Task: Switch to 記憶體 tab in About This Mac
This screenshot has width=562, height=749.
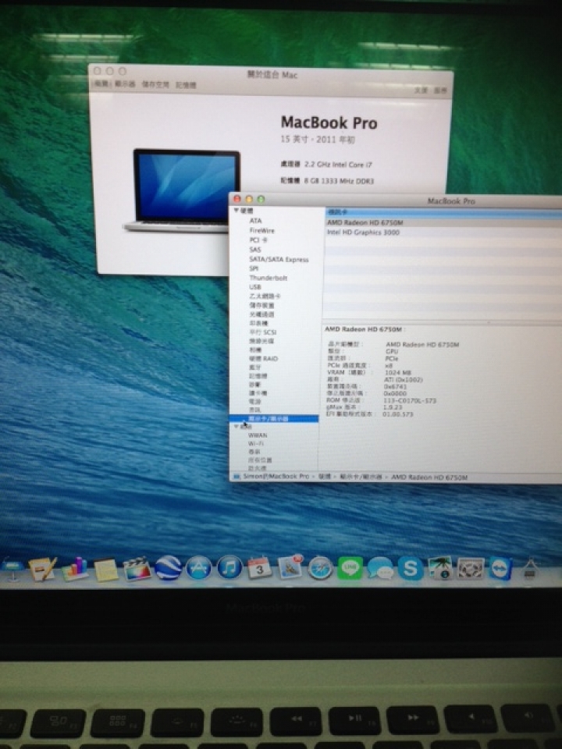Action: point(186,86)
